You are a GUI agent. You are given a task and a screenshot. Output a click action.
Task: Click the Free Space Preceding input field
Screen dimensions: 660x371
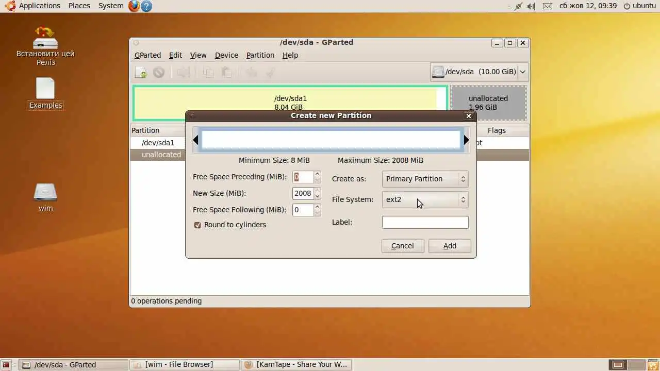303,177
